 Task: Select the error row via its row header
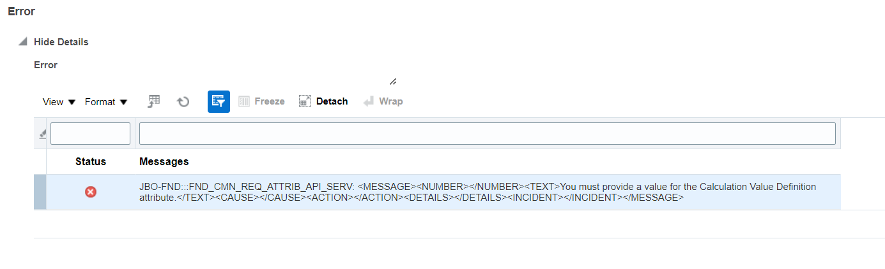[40, 192]
